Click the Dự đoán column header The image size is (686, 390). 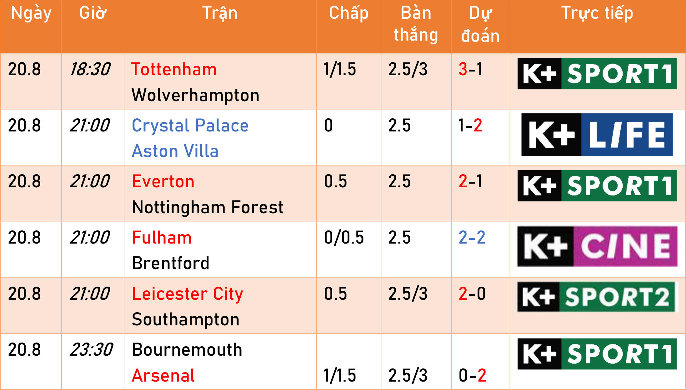[480, 24]
